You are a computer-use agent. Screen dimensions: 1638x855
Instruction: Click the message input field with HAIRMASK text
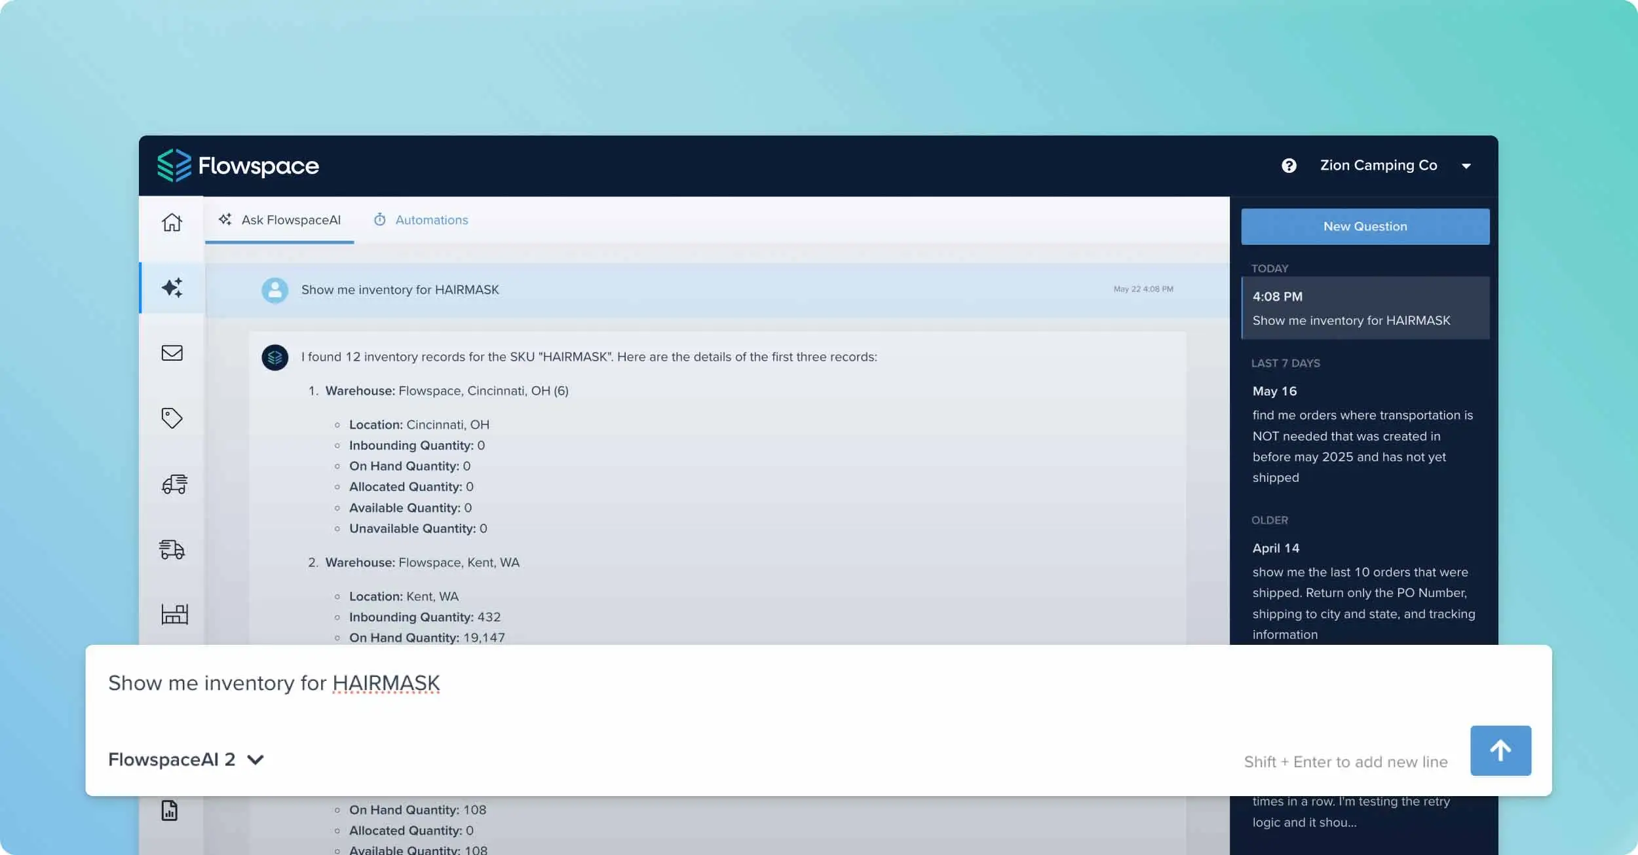coord(818,684)
